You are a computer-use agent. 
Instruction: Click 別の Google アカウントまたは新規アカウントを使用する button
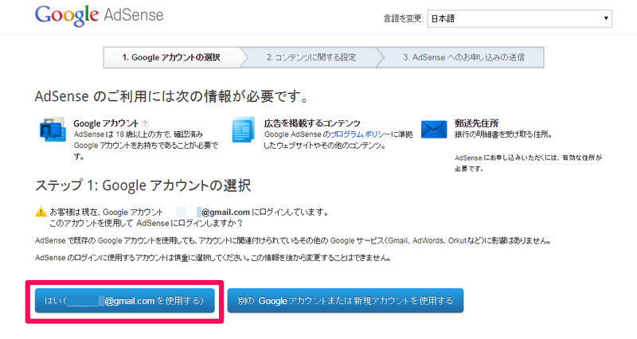click(x=346, y=301)
